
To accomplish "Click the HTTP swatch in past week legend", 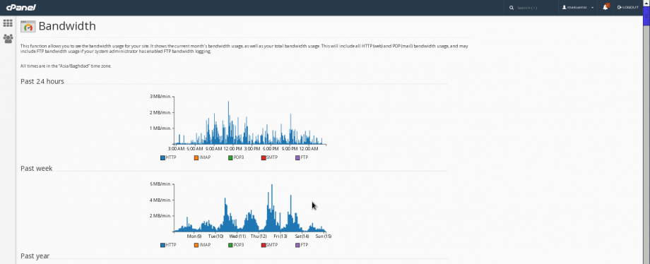I will tap(163, 245).
